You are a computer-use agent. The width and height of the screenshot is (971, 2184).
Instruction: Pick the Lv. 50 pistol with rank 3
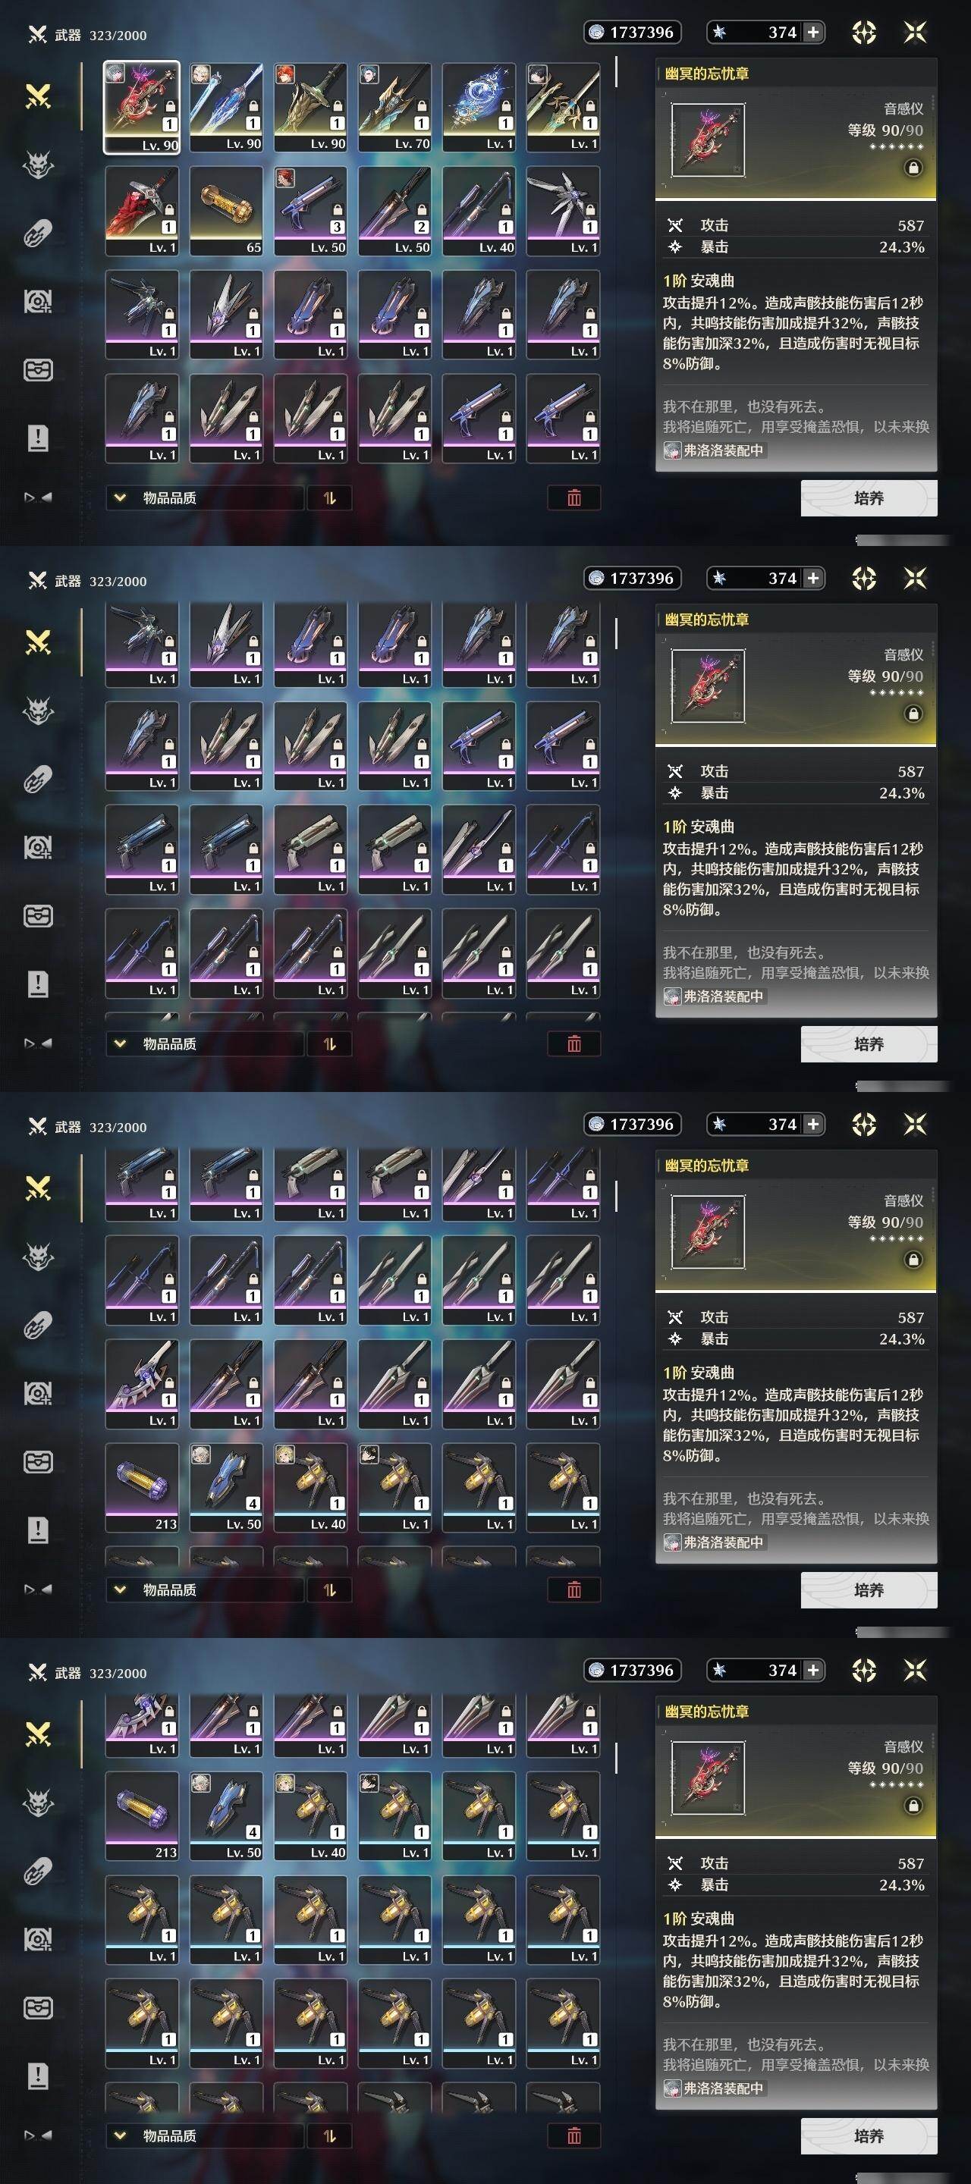click(x=310, y=211)
